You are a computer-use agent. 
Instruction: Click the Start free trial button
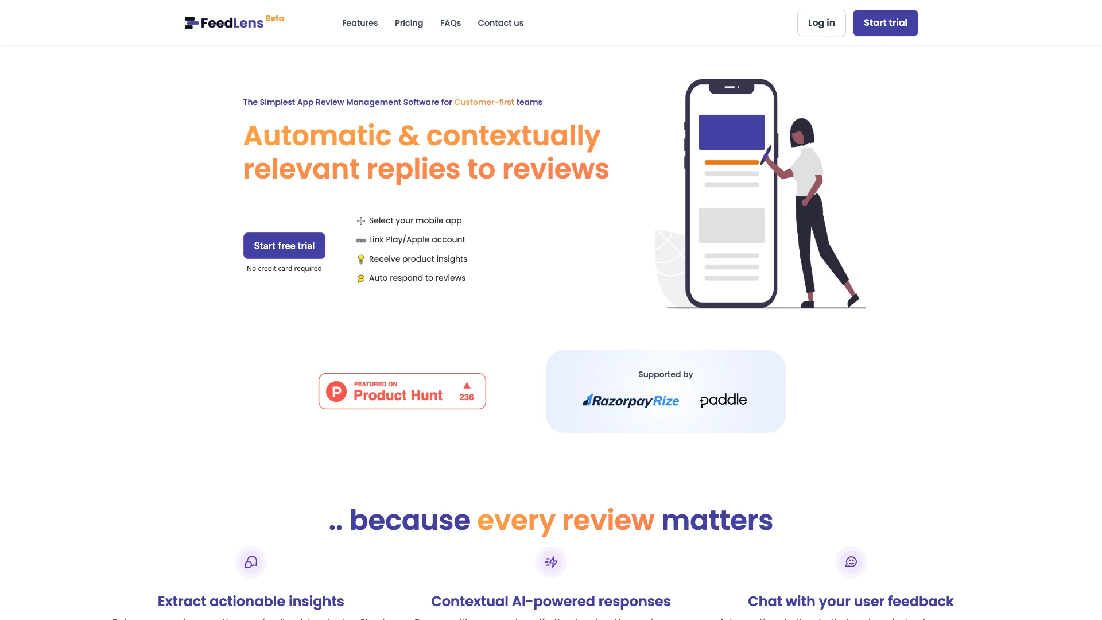tap(284, 245)
